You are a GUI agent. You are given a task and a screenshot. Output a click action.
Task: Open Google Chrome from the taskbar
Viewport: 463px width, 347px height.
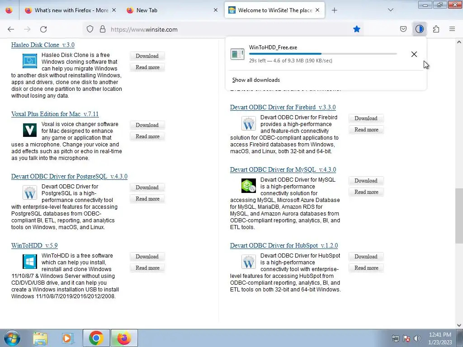tap(96, 338)
